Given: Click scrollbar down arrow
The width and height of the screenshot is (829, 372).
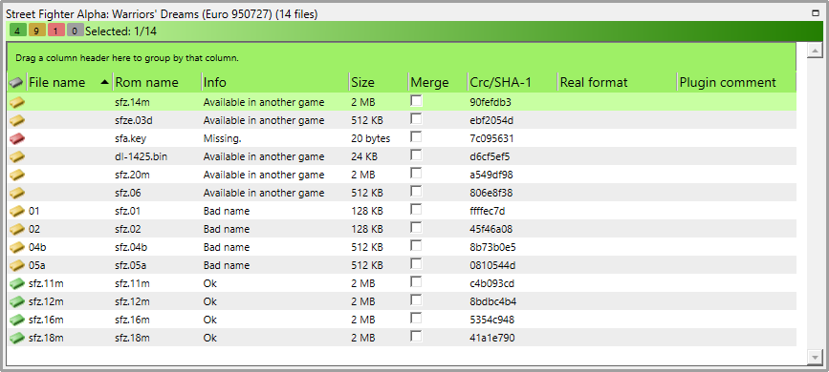Looking at the screenshot, I should (815, 358).
